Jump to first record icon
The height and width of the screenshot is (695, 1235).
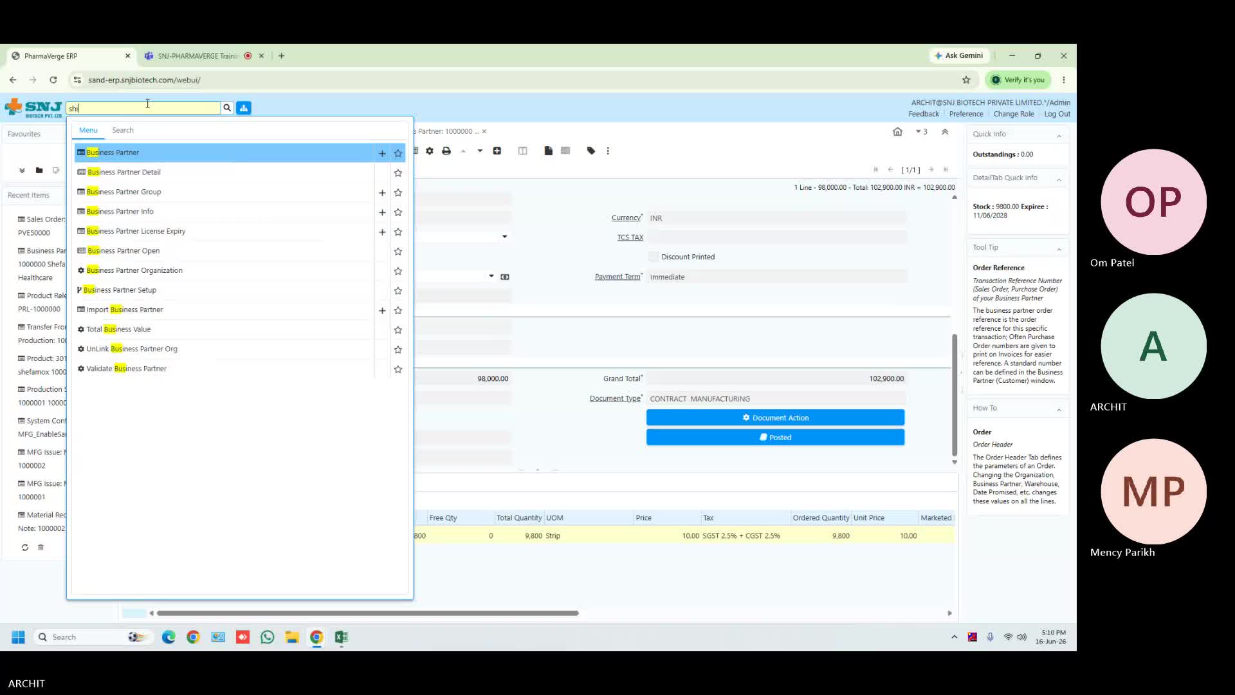coord(875,170)
